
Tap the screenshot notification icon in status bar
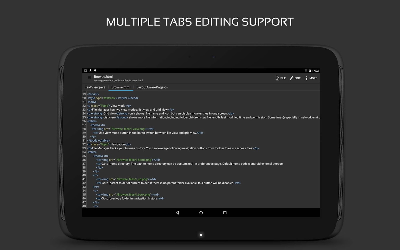[85, 70]
